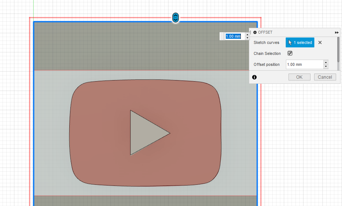
Task: Clear the sketch curves selection with X
Action: (320, 42)
